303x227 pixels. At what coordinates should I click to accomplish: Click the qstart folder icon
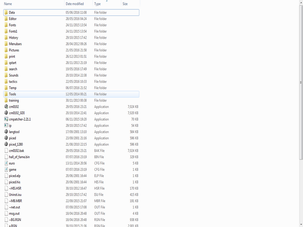[6, 63]
